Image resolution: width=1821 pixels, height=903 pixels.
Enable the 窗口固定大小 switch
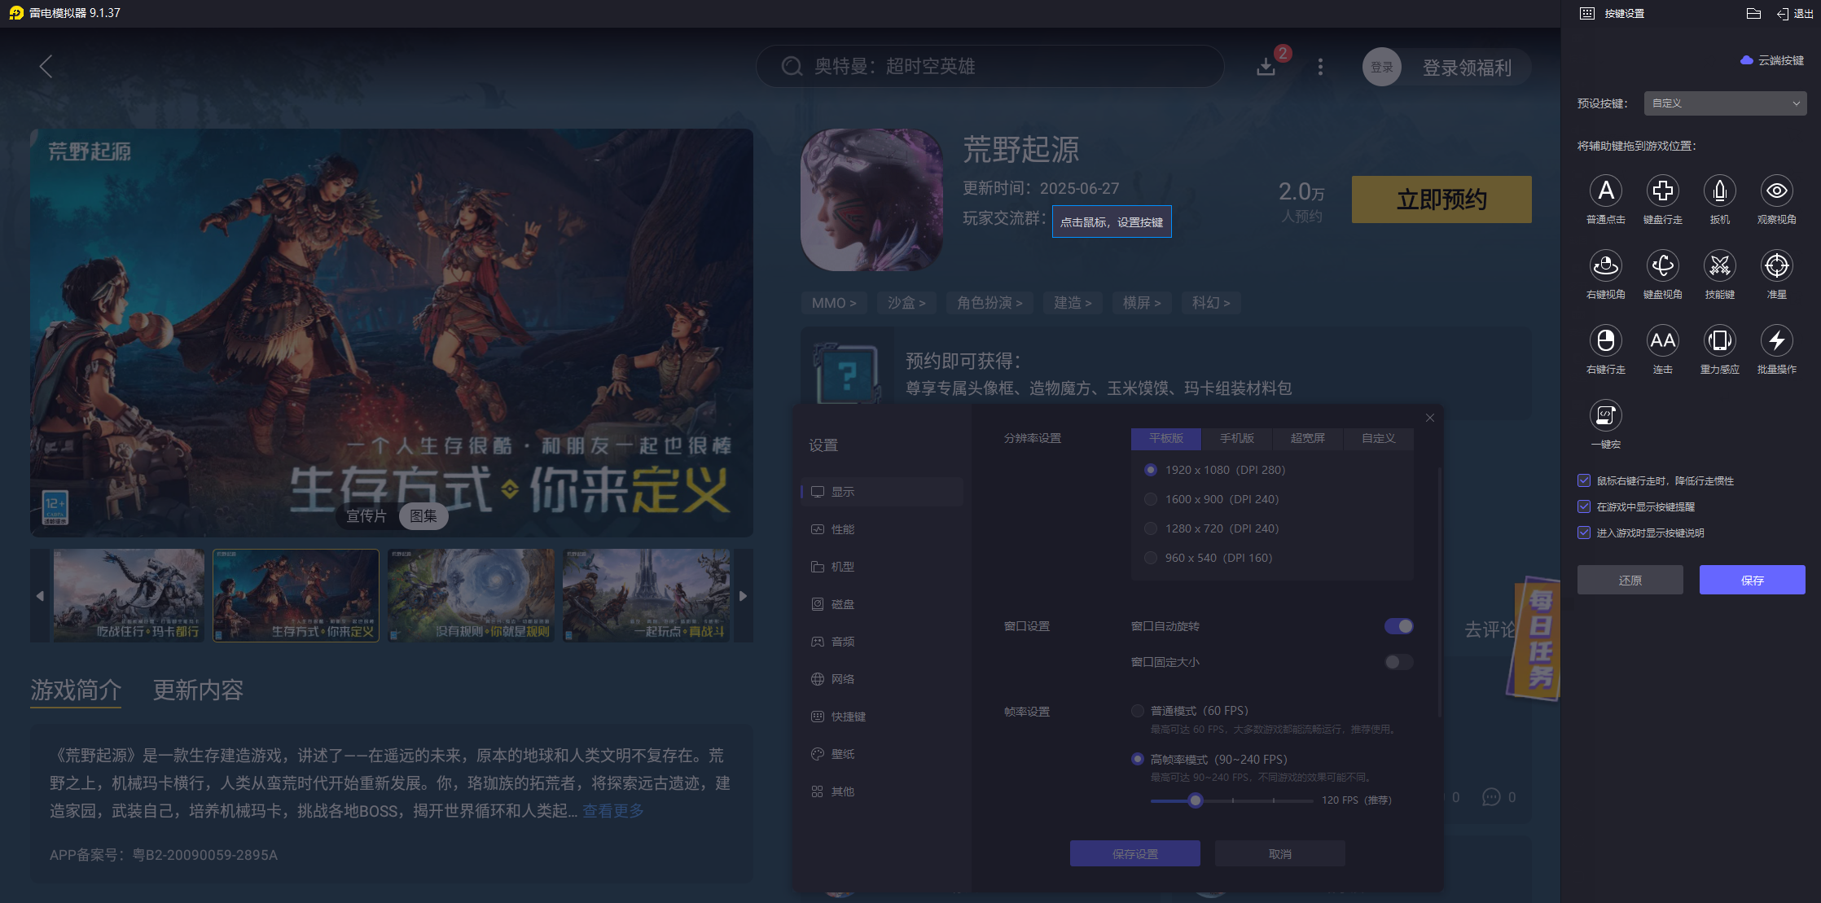(1398, 662)
